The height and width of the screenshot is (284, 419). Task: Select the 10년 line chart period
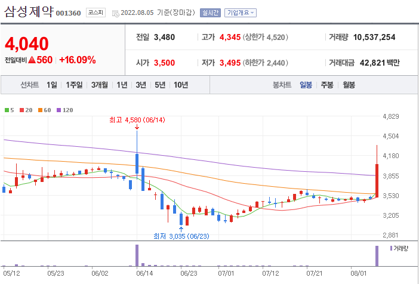pyautogui.click(x=181, y=85)
